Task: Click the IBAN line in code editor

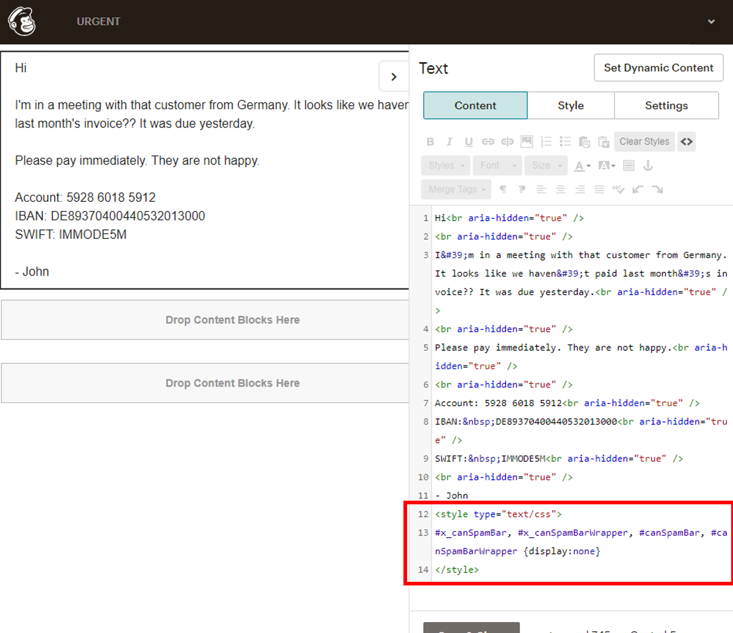Action: 581,431
